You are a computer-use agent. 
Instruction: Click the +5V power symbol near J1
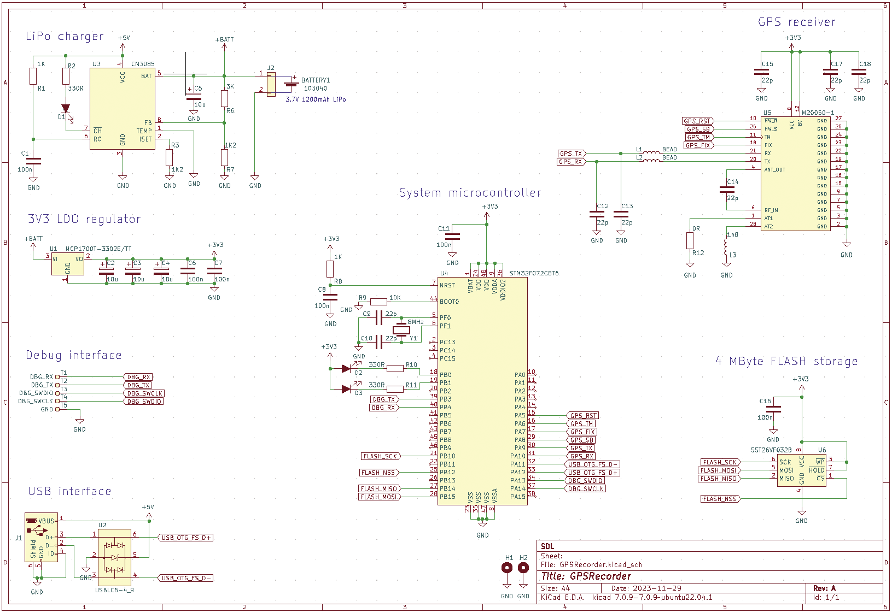pyautogui.click(x=148, y=511)
